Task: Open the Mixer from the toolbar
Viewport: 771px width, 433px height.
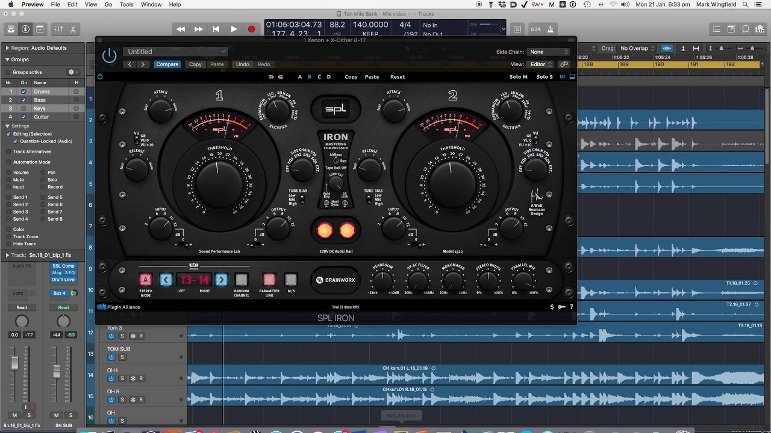Action: 58,29
